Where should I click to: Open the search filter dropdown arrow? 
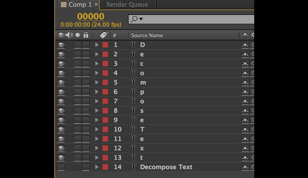[141, 19]
